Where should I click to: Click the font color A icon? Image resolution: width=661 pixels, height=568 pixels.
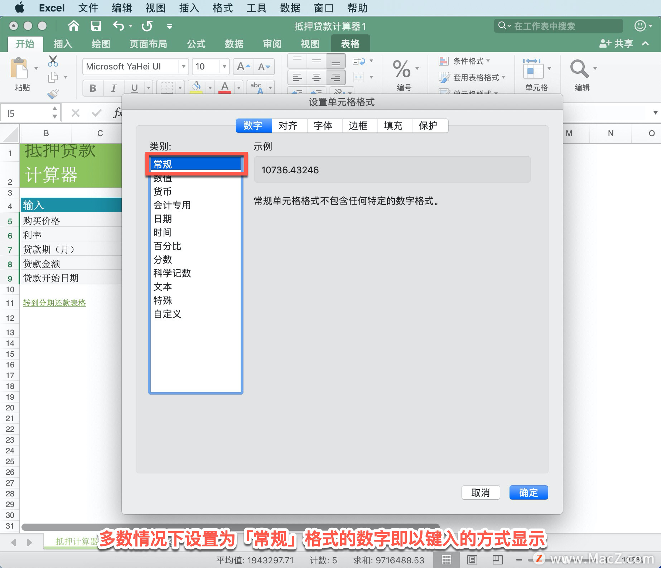point(225,87)
